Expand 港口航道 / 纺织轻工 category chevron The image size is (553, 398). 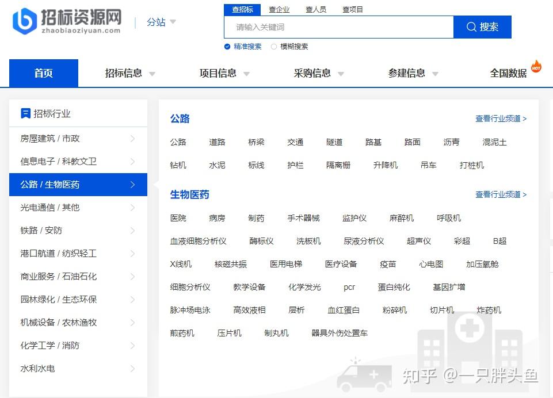coord(132,254)
